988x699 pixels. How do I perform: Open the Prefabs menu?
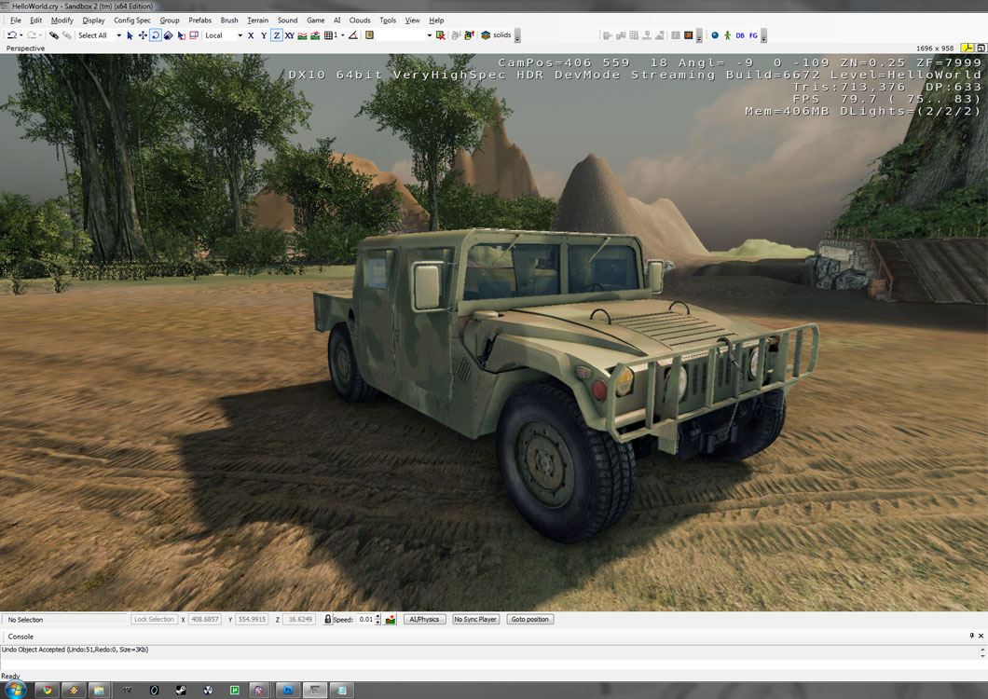199,21
